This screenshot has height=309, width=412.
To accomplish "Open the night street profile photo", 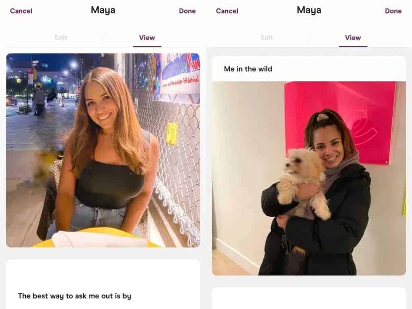I will pos(103,150).
